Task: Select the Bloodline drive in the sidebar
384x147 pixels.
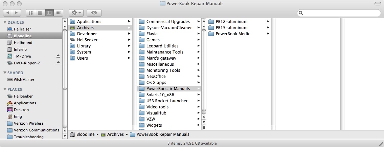Action: coord(31,36)
